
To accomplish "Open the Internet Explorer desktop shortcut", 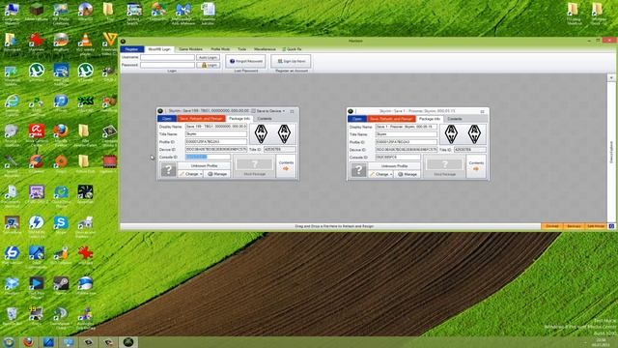I will 12,104.
